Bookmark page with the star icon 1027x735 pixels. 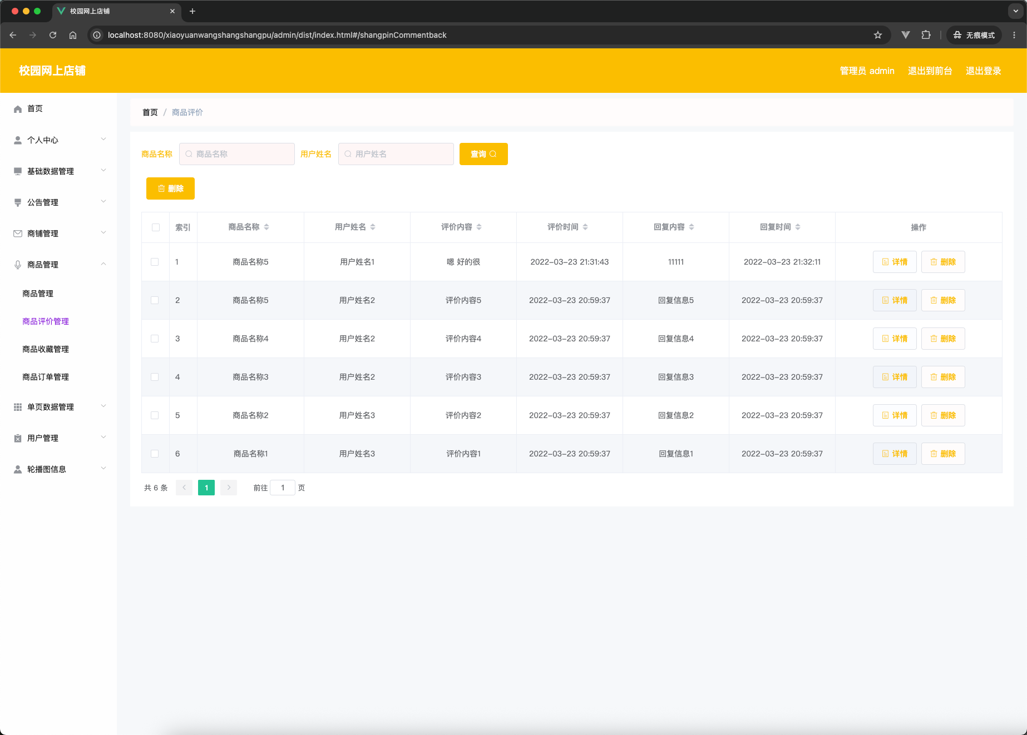(x=878, y=35)
